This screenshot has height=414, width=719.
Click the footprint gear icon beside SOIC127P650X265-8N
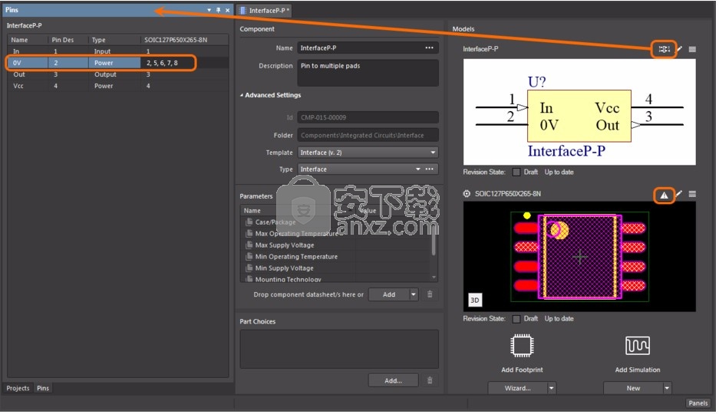467,194
